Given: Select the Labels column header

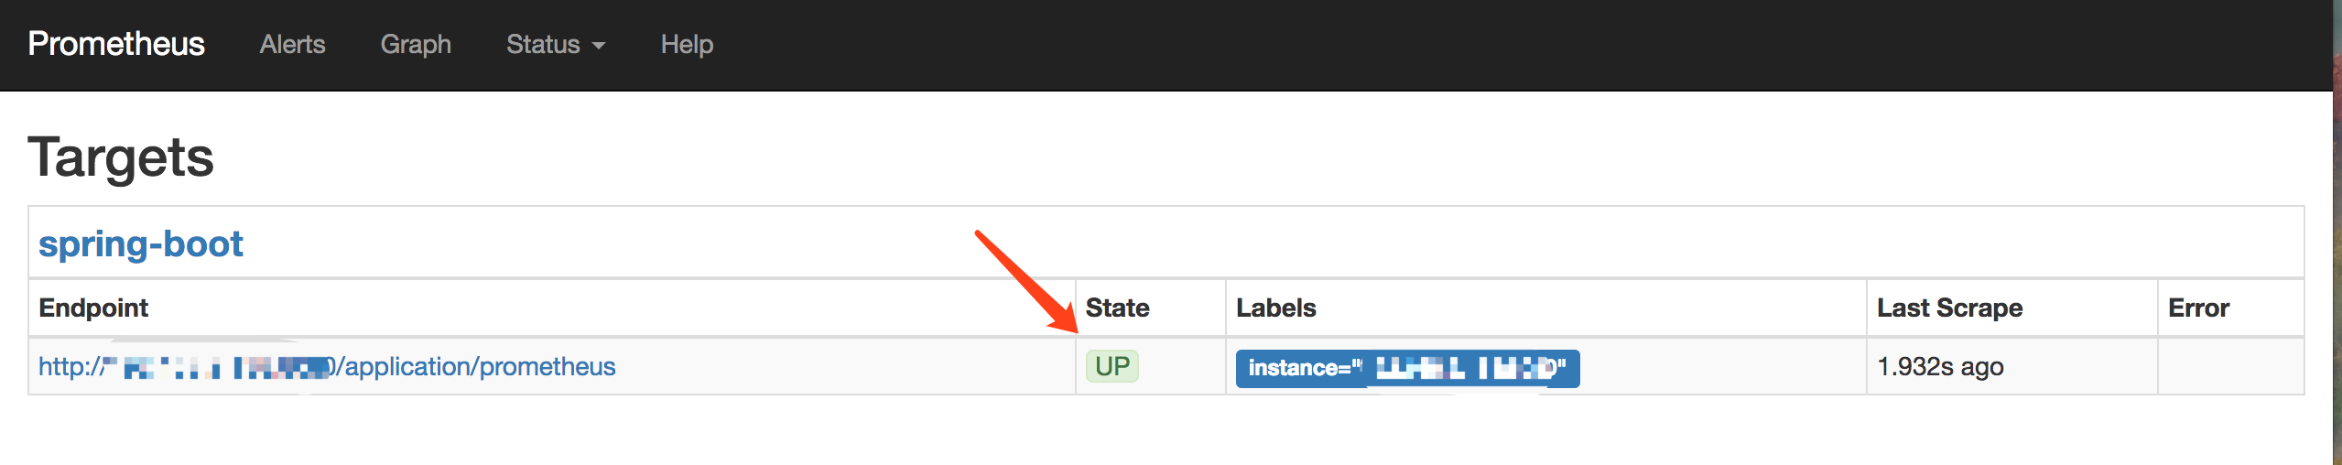Looking at the screenshot, I should (1276, 308).
